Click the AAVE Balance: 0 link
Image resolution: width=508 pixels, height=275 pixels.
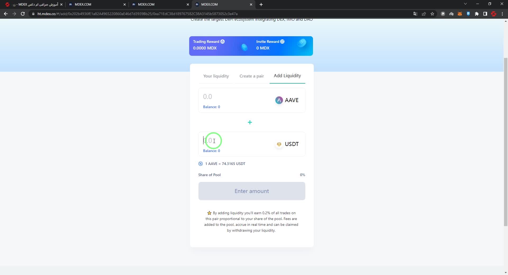[x=211, y=107]
